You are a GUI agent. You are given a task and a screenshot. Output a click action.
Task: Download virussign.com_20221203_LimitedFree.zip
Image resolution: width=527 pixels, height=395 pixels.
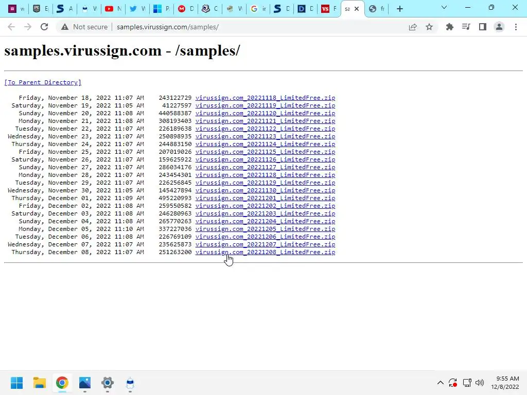coord(265,213)
